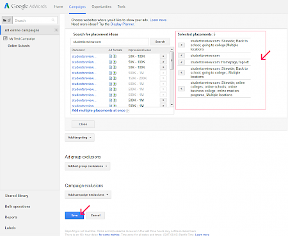
Task: Open the Home tab
Action: (58, 6)
